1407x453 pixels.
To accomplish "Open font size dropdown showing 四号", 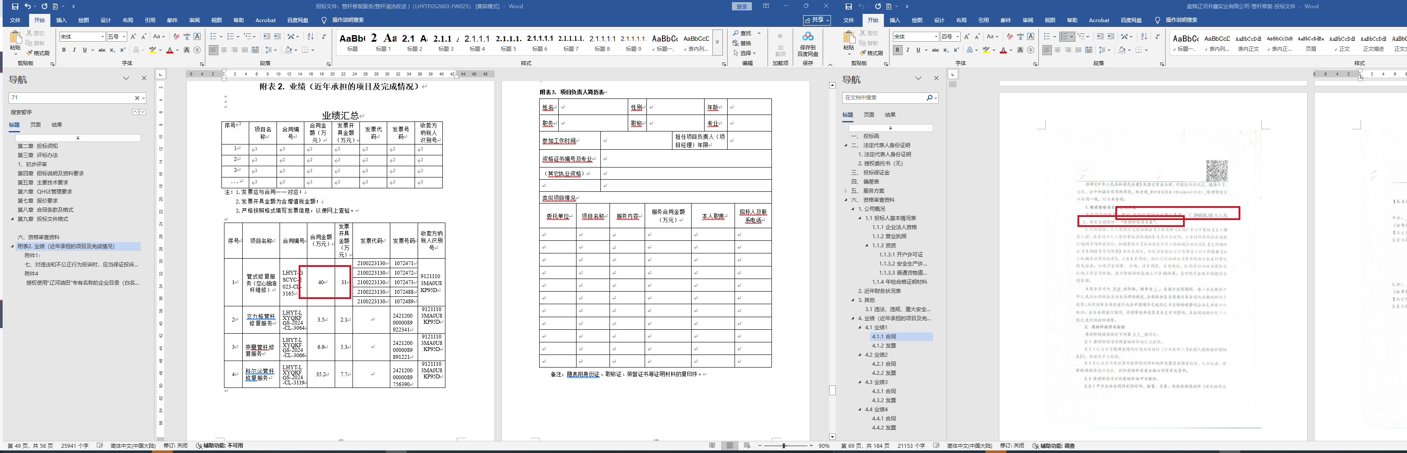I will [x=958, y=36].
